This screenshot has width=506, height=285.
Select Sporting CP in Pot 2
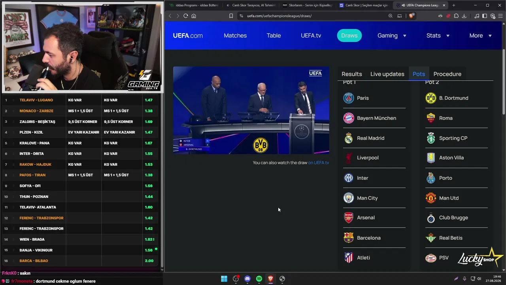pos(457,138)
